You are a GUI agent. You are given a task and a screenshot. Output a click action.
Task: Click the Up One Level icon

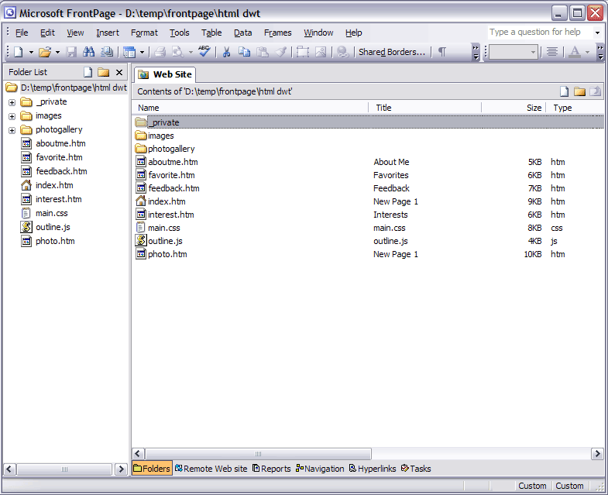click(x=595, y=91)
